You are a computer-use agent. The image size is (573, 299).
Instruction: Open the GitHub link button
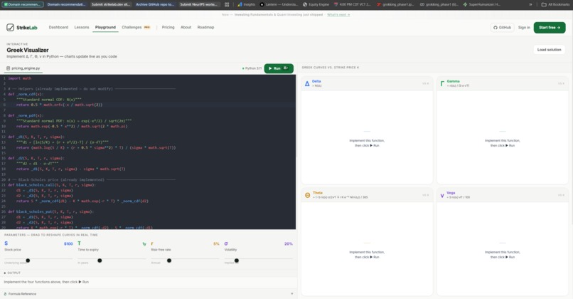[x=503, y=28]
